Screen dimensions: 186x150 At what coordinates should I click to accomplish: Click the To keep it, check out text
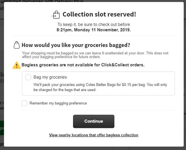pos(94,24)
